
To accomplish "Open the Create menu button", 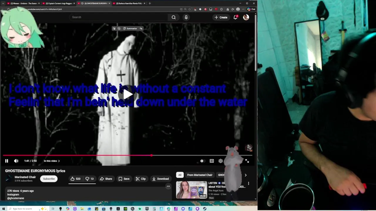I will (221, 17).
